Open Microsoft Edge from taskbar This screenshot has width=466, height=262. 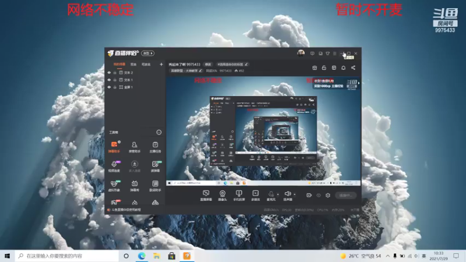[x=142, y=256]
